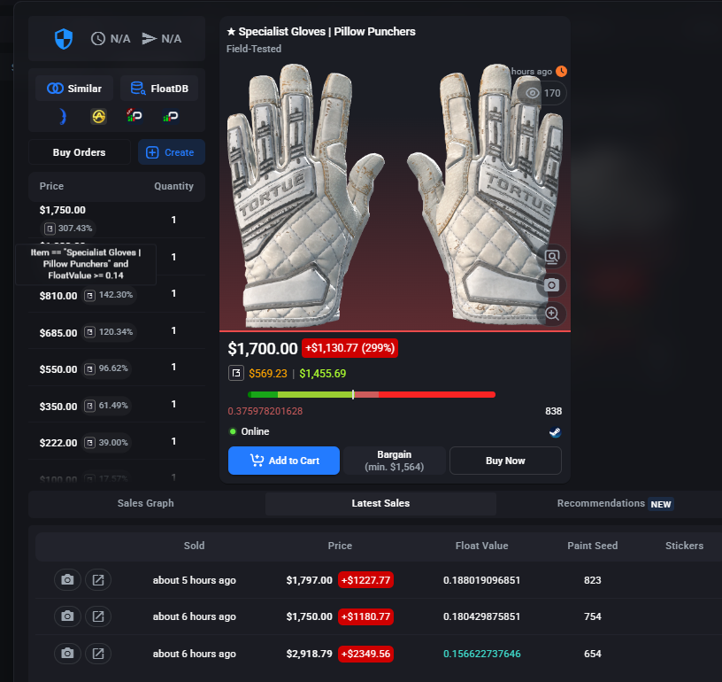Image resolution: width=722 pixels, height=682 pixels.
Task: Click the Buy Orders button
Action: click(x=80, y=152)
